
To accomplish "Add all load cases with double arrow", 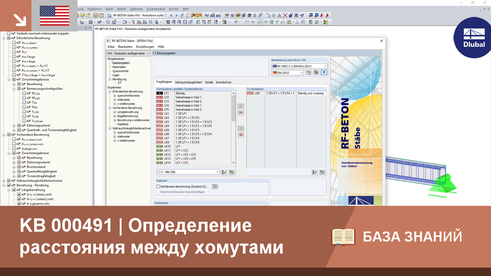I will (x=241, y=112).
